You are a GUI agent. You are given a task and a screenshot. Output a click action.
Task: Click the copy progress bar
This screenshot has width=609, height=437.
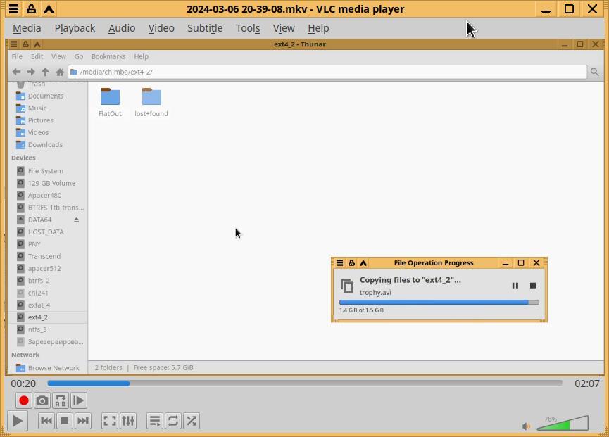click(x=439, y=303)
